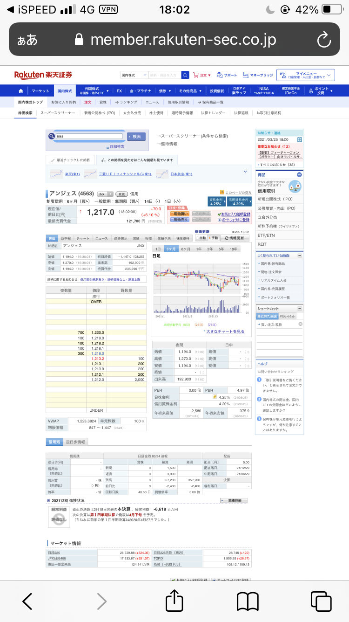Image resolution: width=349 pixels, height=622 pixels.
Task: Click 変更 button next to JNX
Action: [x=121, y=194]
